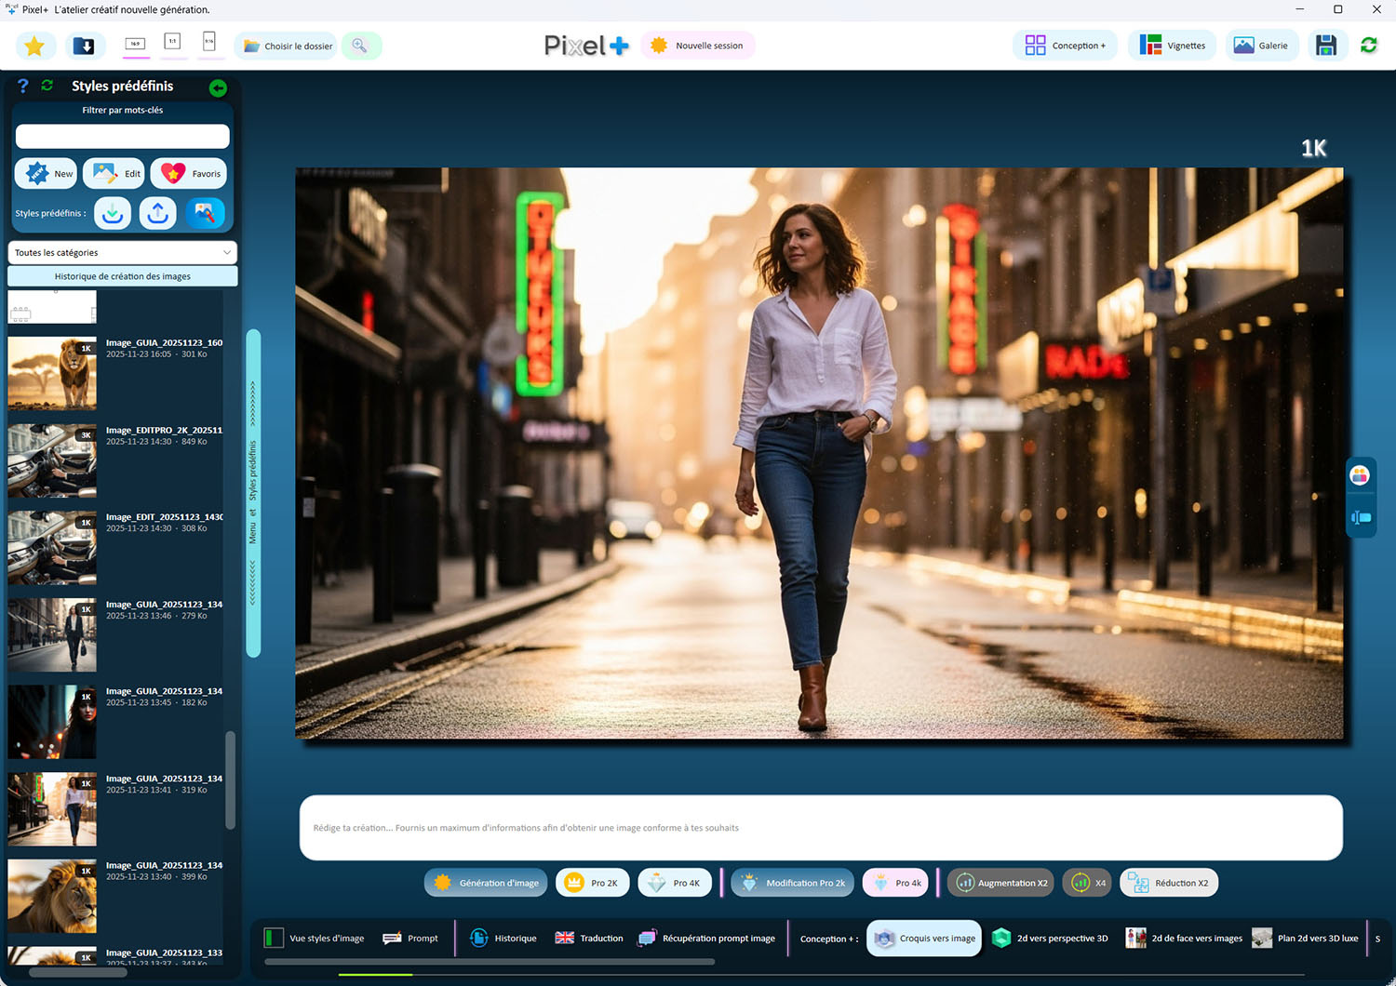Expand the Historique de création des images section

click(122, 276)
